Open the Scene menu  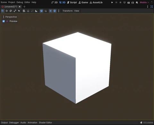[x=4, y=2]
